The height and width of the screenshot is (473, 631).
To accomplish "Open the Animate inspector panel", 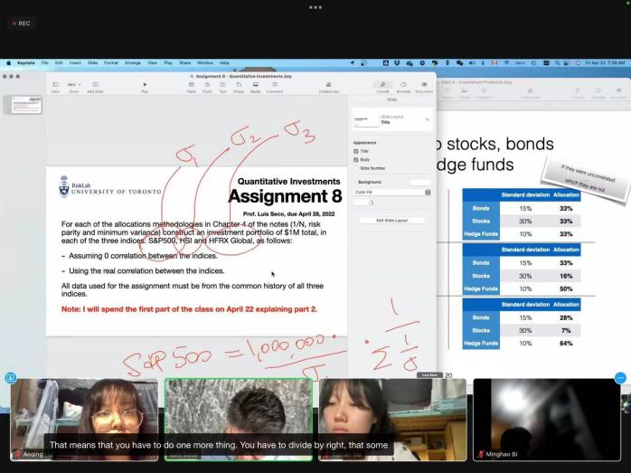I will [x=403, y=86].
